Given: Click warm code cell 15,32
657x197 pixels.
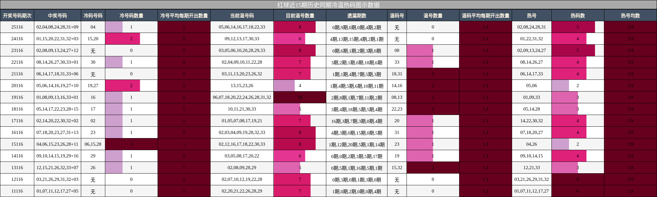Looking at the screenshot, I should 397,168.
